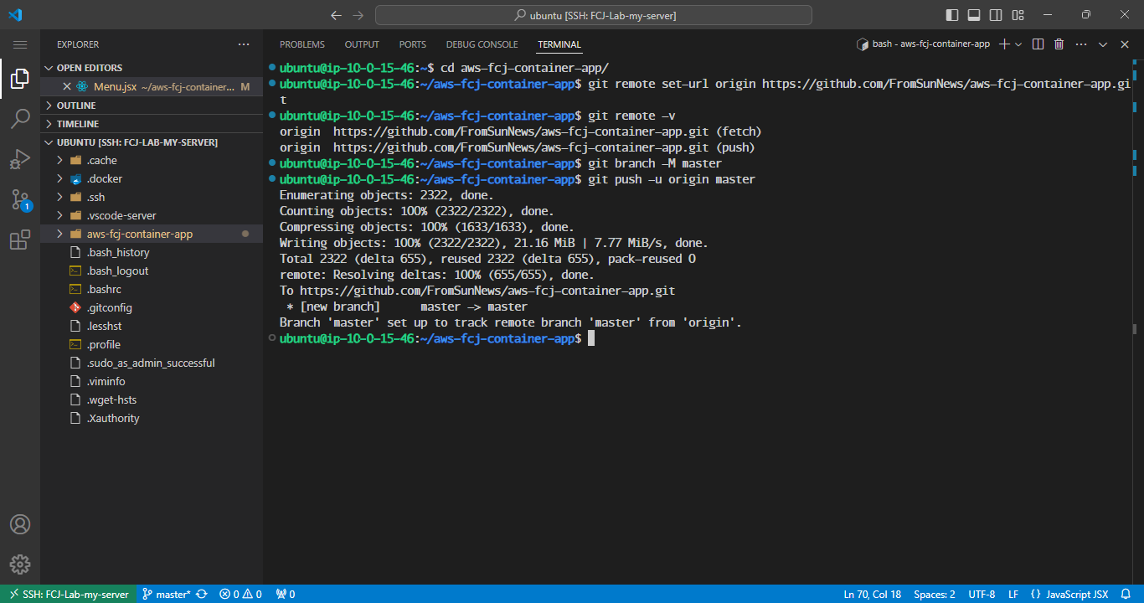The height and width of the screenshot is (603, 1144).
Task: Open the Manage gear icon
Action: pos(20,564)
